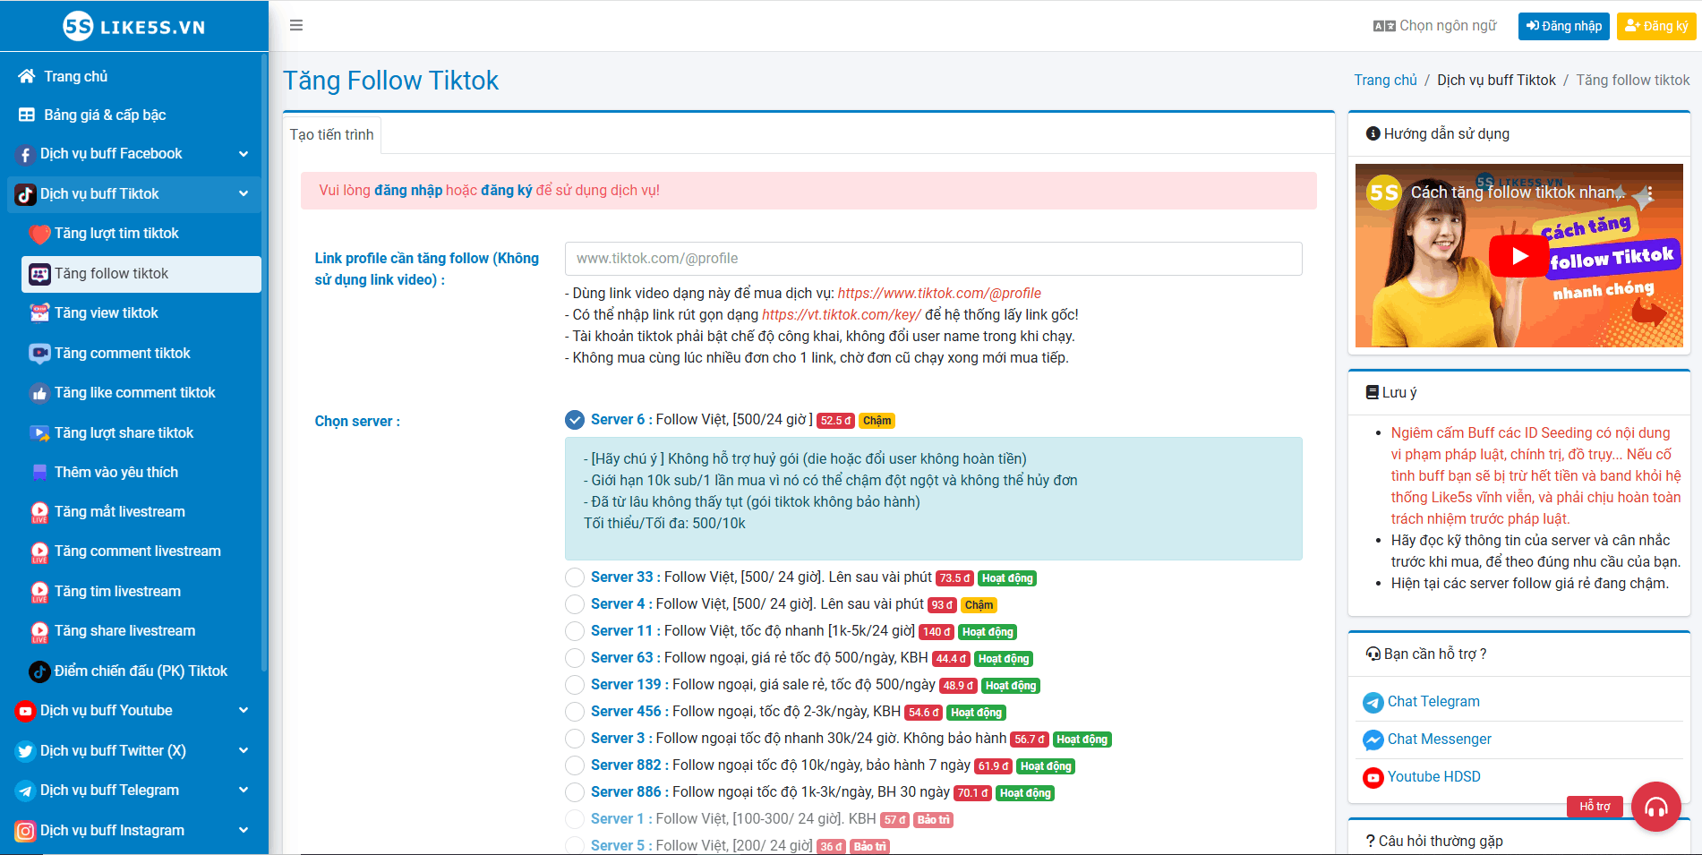
Task: Open the Tạo tiến trình tab
Action: (x=332, y=135)
